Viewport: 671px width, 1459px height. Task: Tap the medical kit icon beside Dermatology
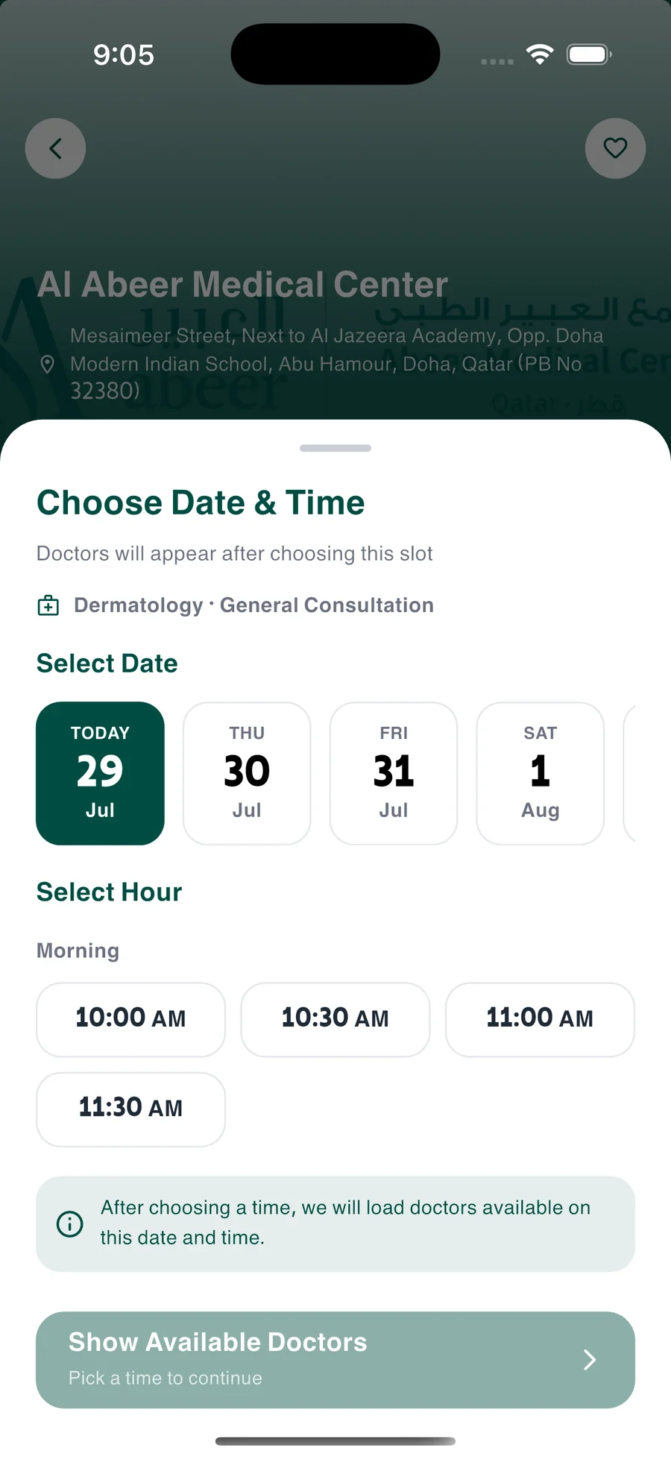point(48,605)
